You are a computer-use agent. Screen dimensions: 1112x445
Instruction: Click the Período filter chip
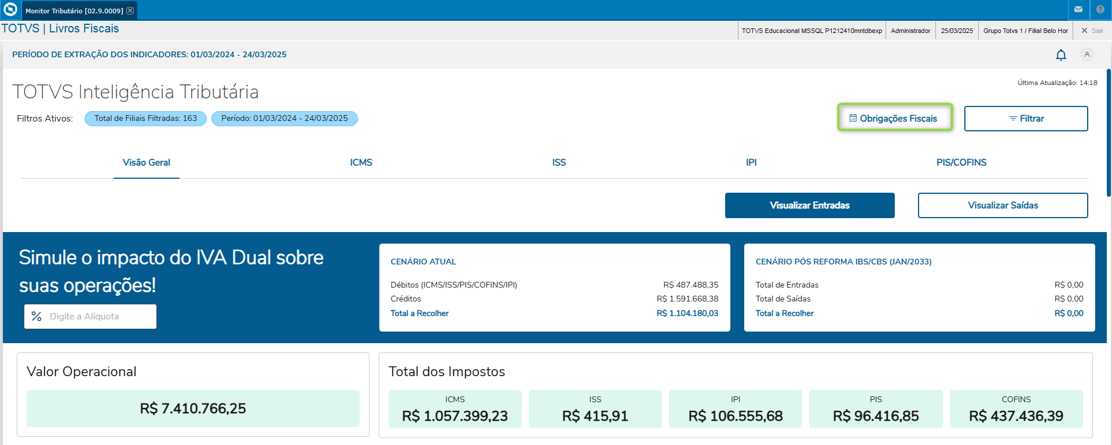coord(284,118)
